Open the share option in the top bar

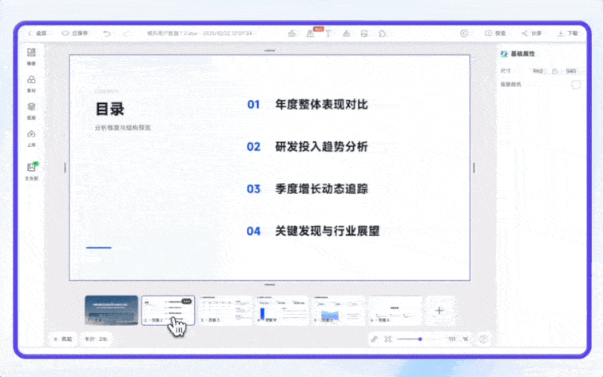pos(531,34)
